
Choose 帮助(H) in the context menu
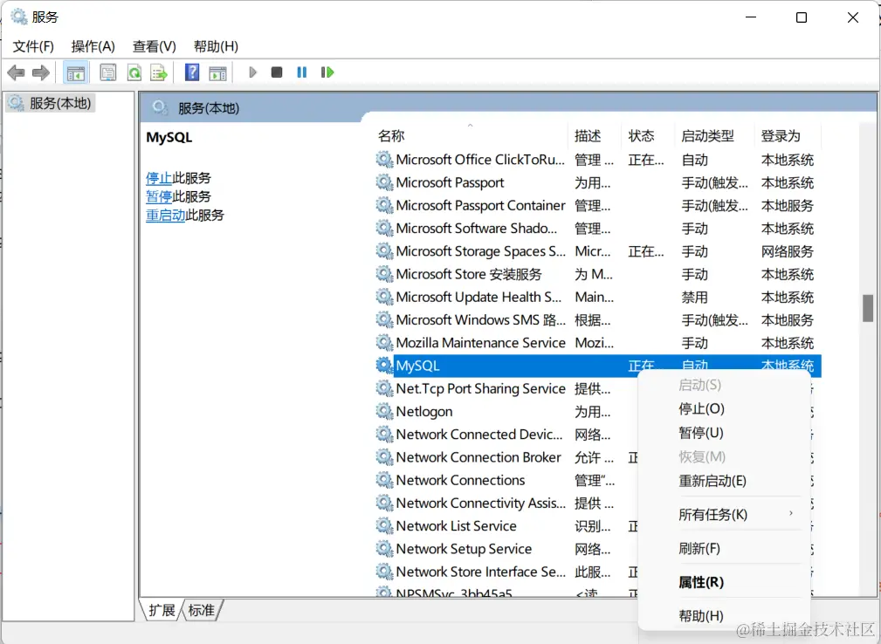700,616
